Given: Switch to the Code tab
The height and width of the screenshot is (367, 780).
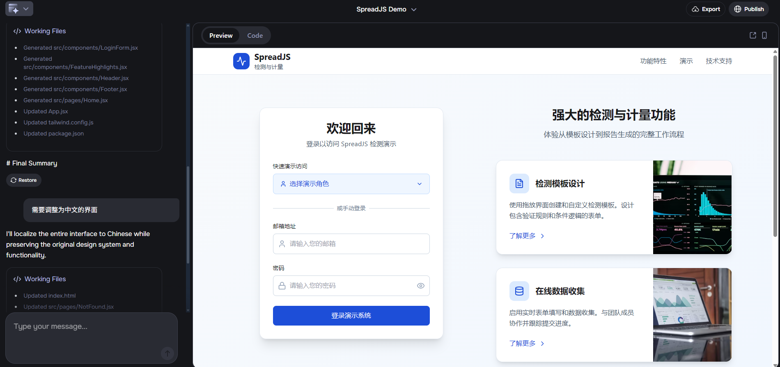Looking at the screenshot, I should pos(255,36).
